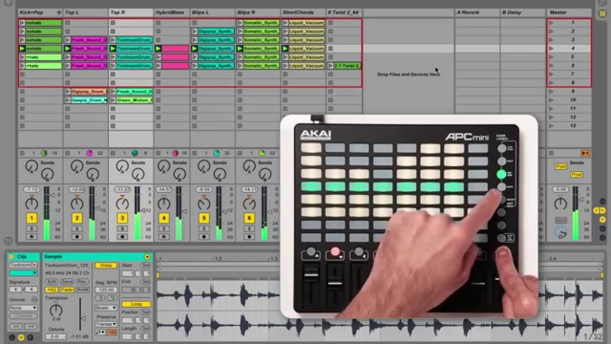Open the Groove dropdown showing None
Screen dimensions: 611x344
[23, 308]
